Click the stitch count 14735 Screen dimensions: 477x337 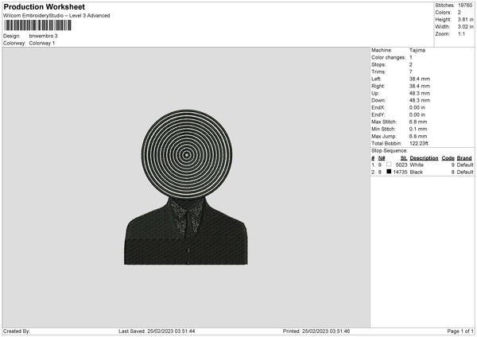pos(400,172)
